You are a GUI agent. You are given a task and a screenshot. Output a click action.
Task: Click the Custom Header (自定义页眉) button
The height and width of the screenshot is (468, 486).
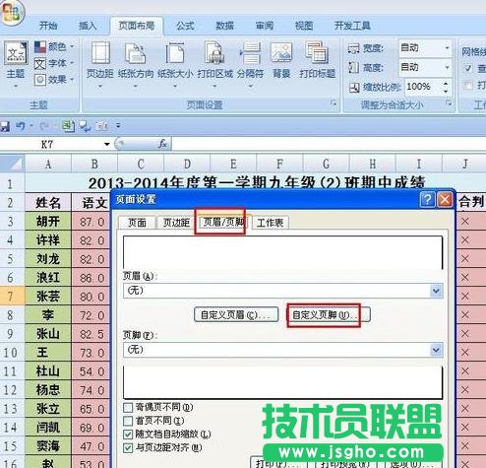pyautogui.click(x=236, y=315)
